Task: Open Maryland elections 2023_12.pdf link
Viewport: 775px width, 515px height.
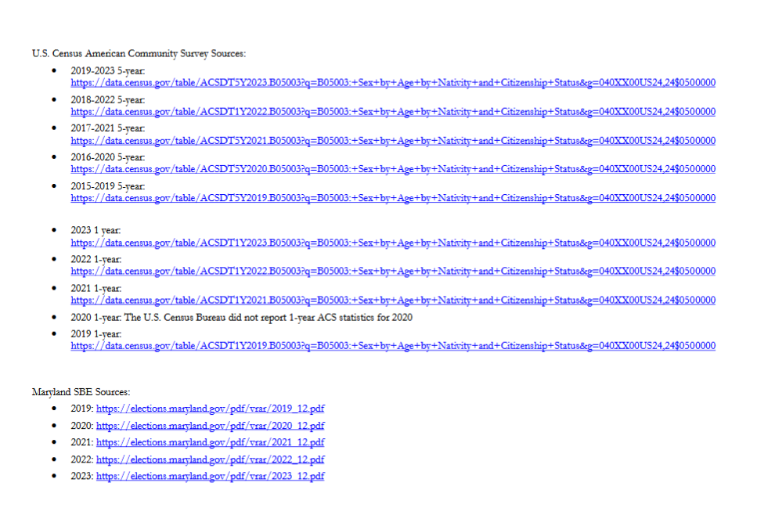Action: click(210, 476)
